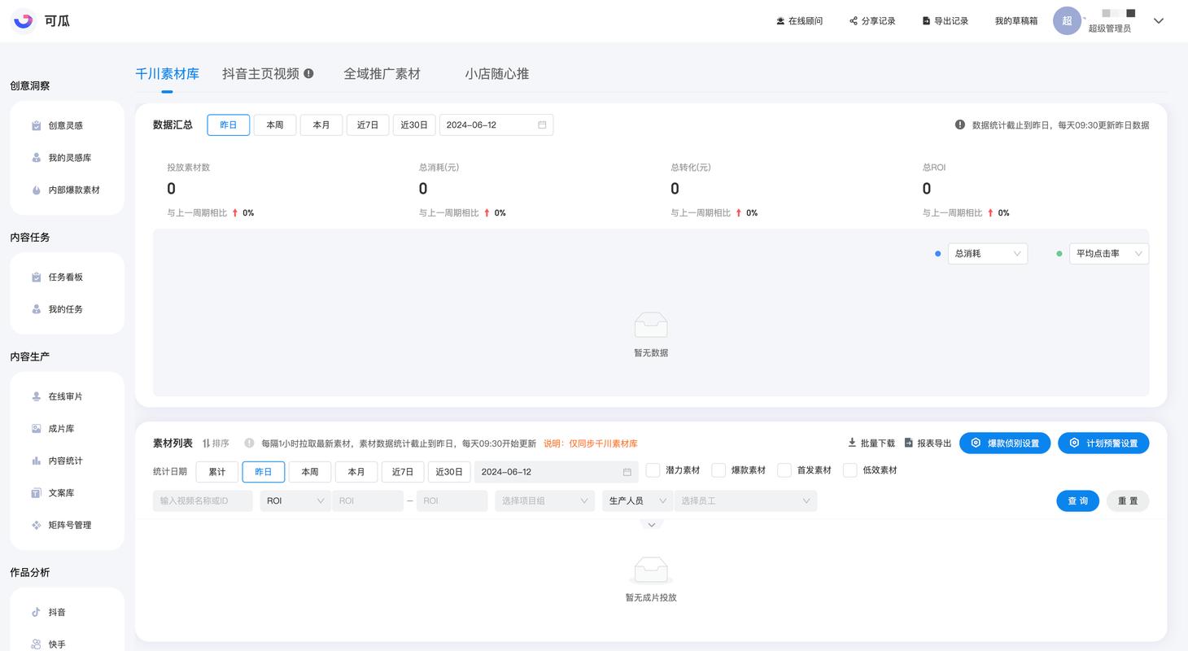Expand more filters arrow below search fields
This screenshot has height=651, width=1188.
pos(652,526)
